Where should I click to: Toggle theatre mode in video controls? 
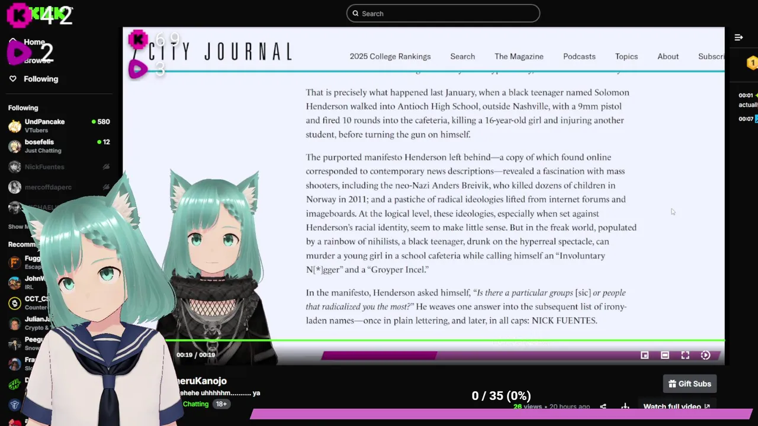665,355
